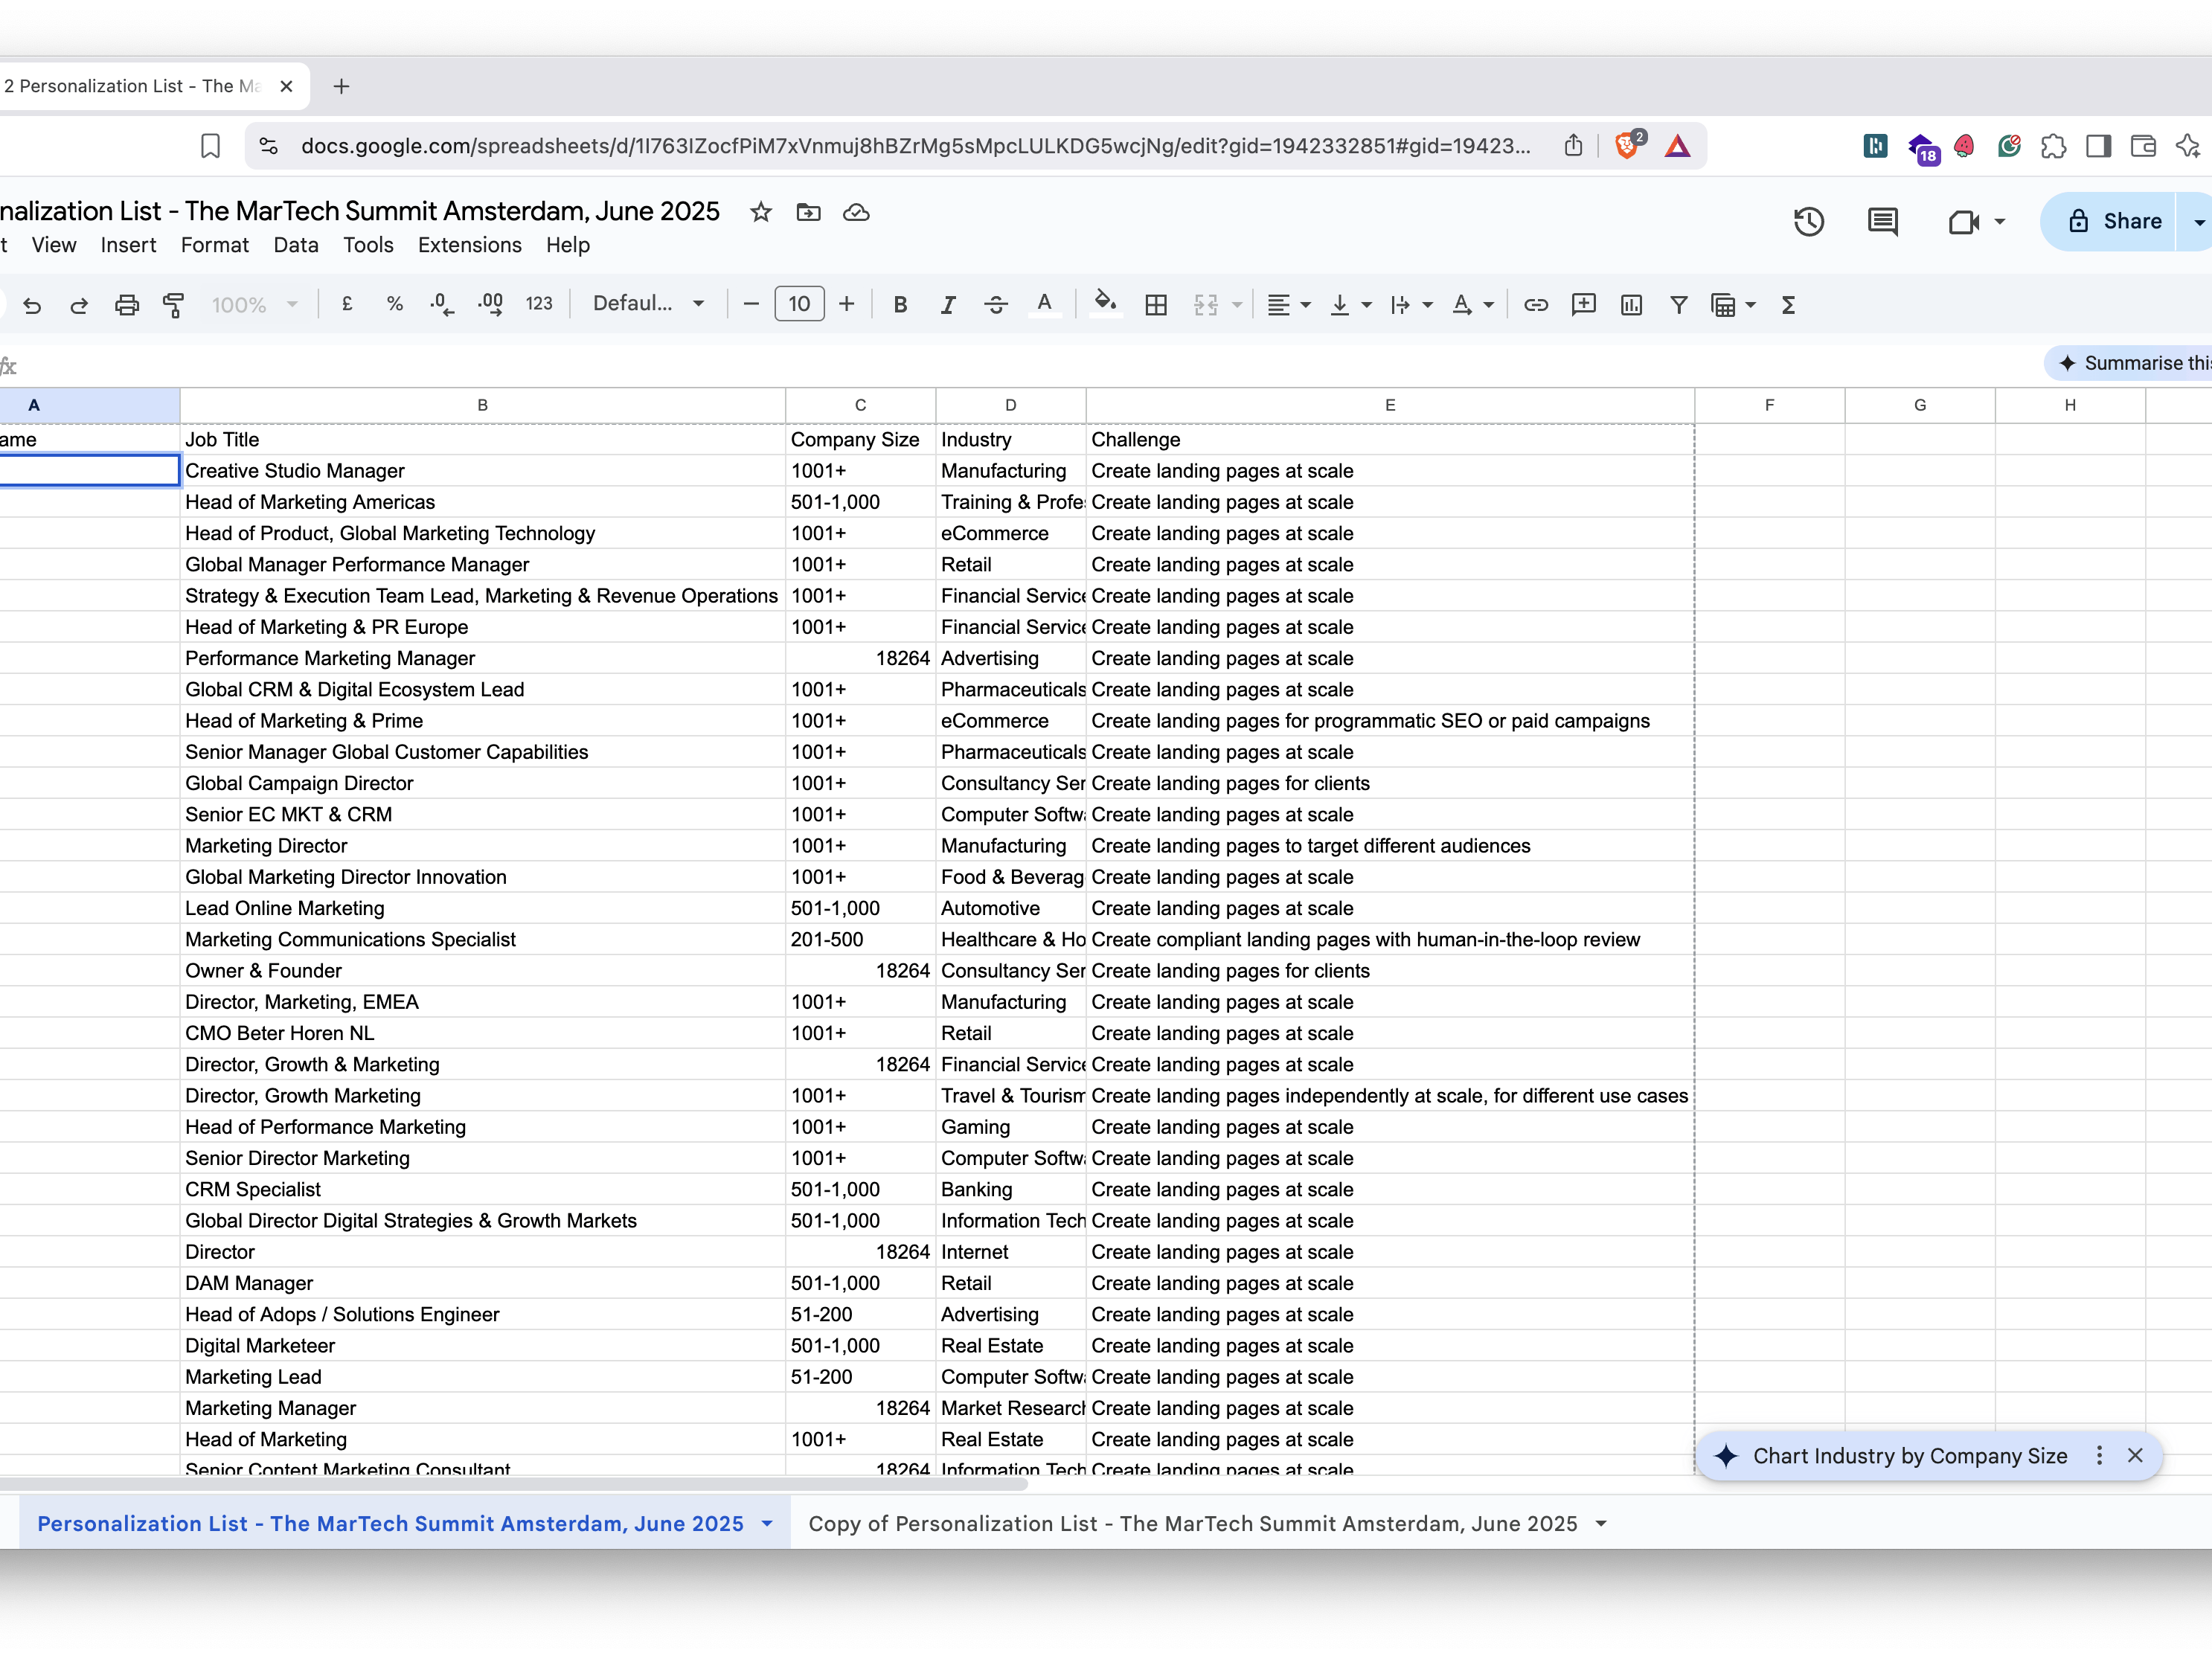Click the Merge cells icon
Viewport: 2212px width, 1659px height.
tap(1206, 305)
